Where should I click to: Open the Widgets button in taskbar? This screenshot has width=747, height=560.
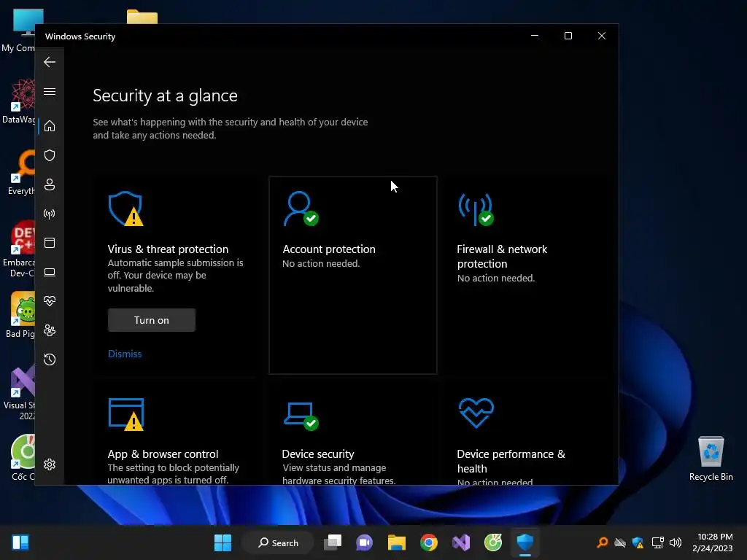(x=20, y=542)
